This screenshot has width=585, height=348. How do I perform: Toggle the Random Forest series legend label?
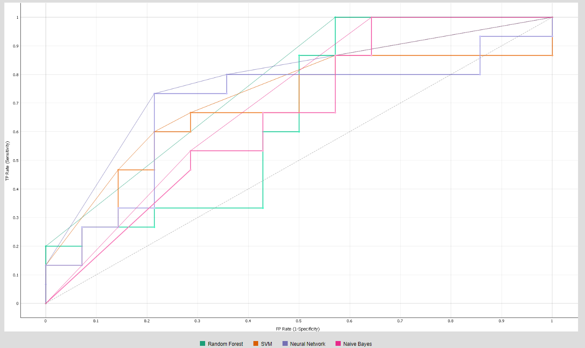click(x=225, y=344)
